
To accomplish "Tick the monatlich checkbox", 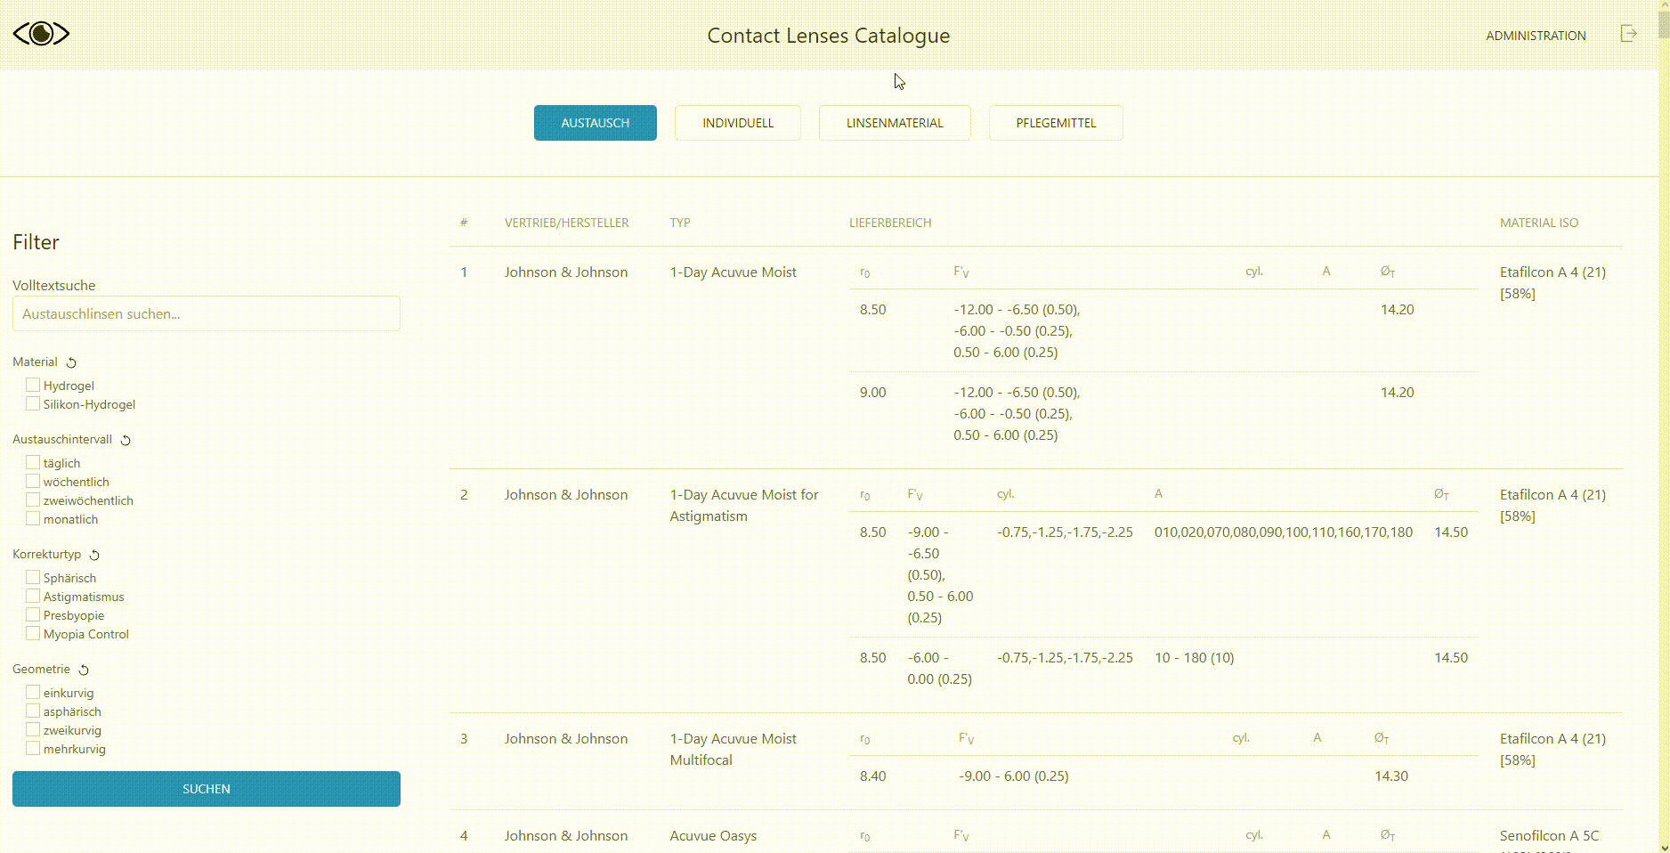I will coord(33,518).
